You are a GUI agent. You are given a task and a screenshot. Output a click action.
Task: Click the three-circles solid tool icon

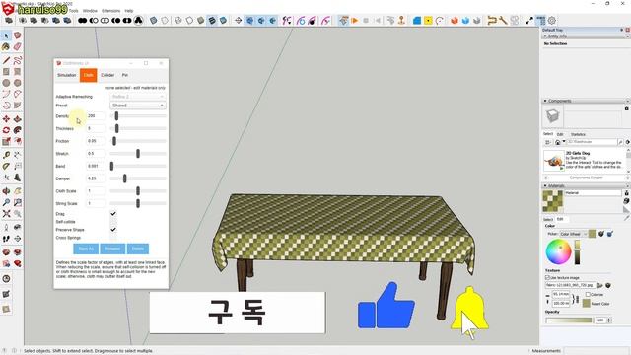click(138, 20)
